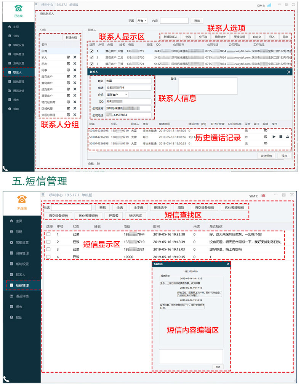Click orange disconnected phone logo (未连接)
Screen dimensions: 301x386
point(22,199)
